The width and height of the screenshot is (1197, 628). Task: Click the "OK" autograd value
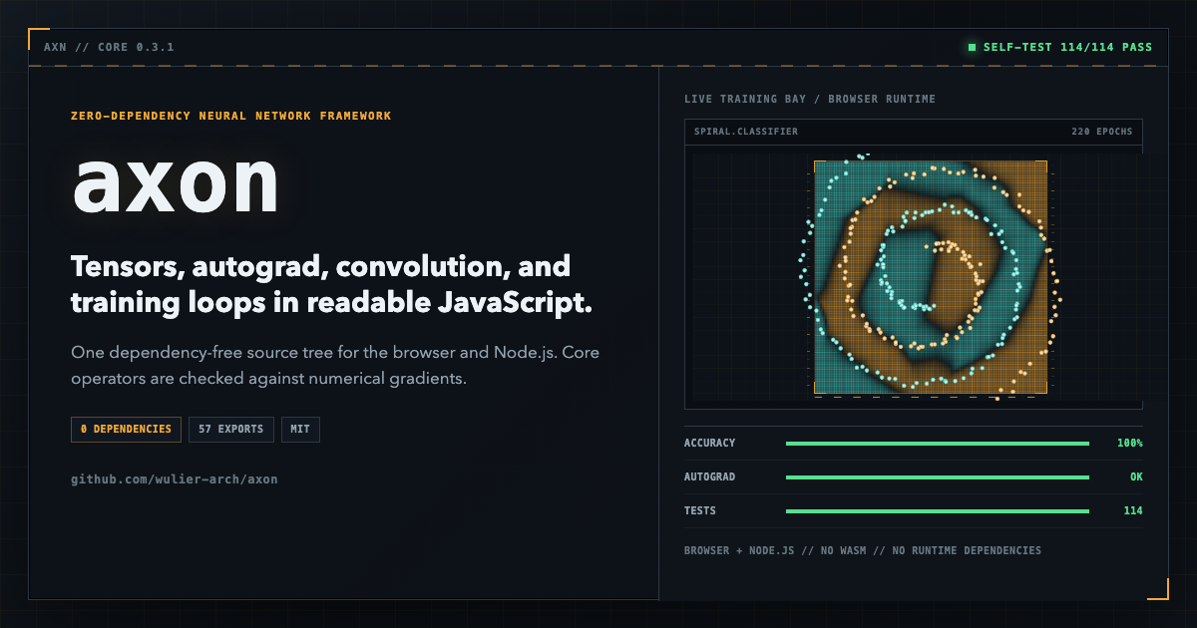(1136, 477)
